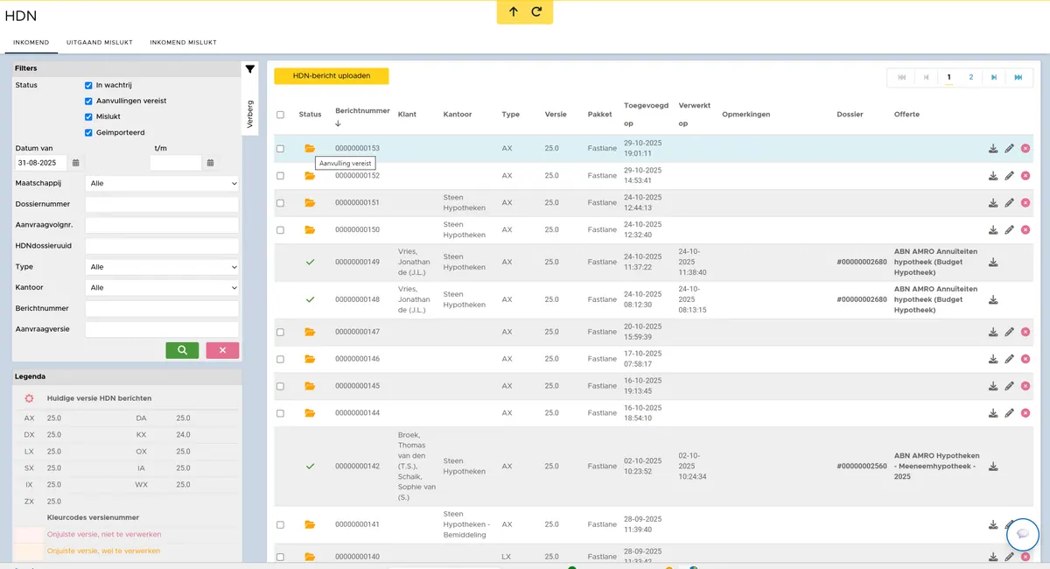Click the filter funnel icon

point(249,69)
